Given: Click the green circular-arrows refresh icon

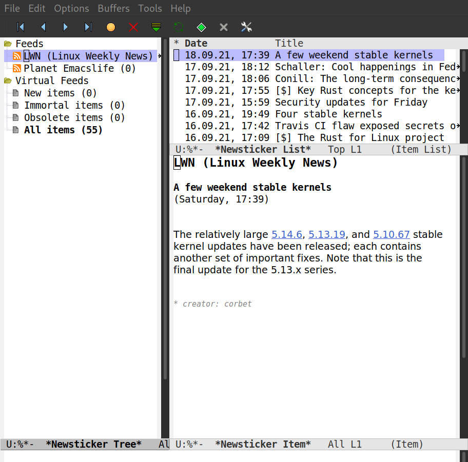Looking at the screenshot, I should coord(179,27).
